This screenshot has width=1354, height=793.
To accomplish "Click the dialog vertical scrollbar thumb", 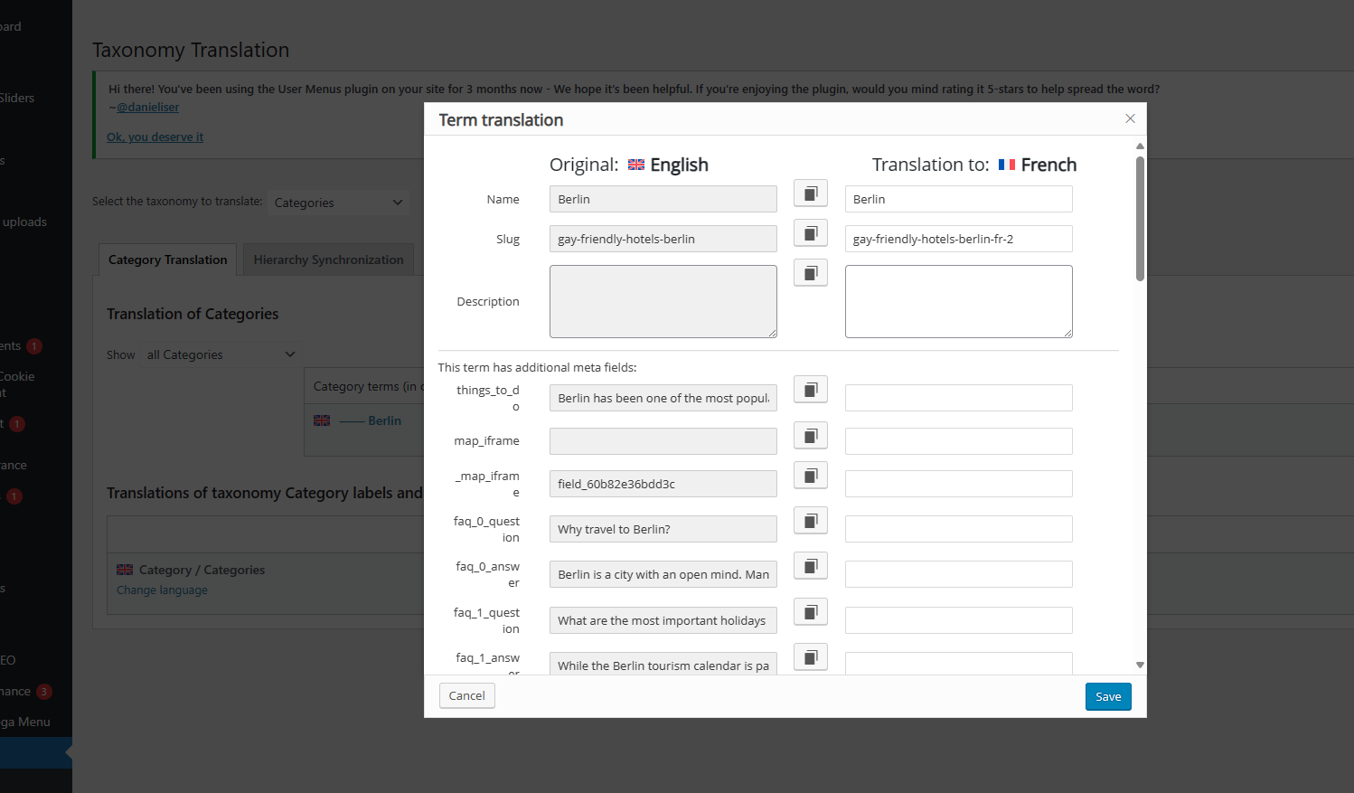I will [1140, 219].
